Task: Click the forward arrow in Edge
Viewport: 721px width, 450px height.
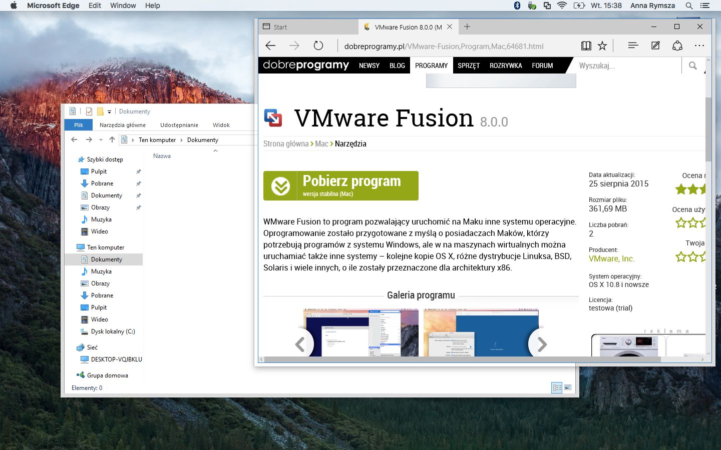Action: tap(294, 46)
